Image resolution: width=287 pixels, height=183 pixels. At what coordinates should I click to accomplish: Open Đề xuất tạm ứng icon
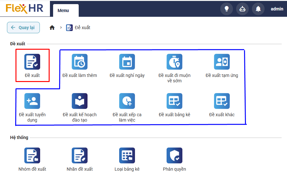coord(222,62)
